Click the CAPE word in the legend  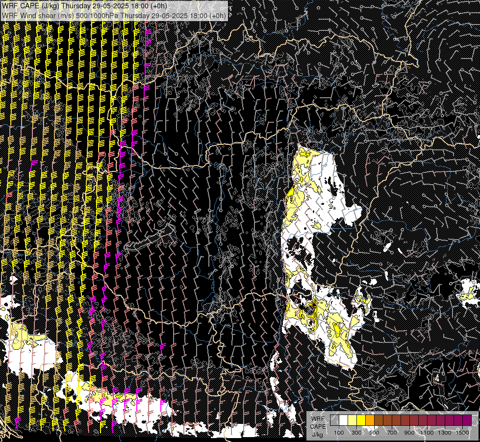click(318, 427)
